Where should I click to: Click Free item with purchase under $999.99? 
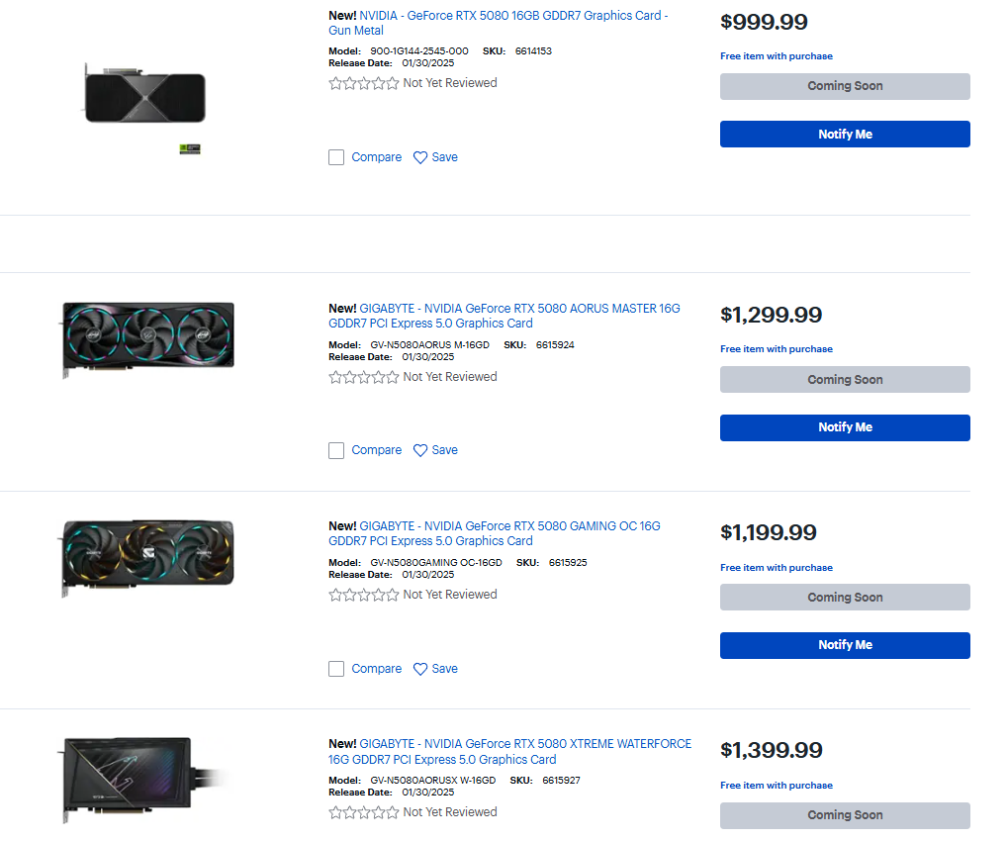click(777, 56)
